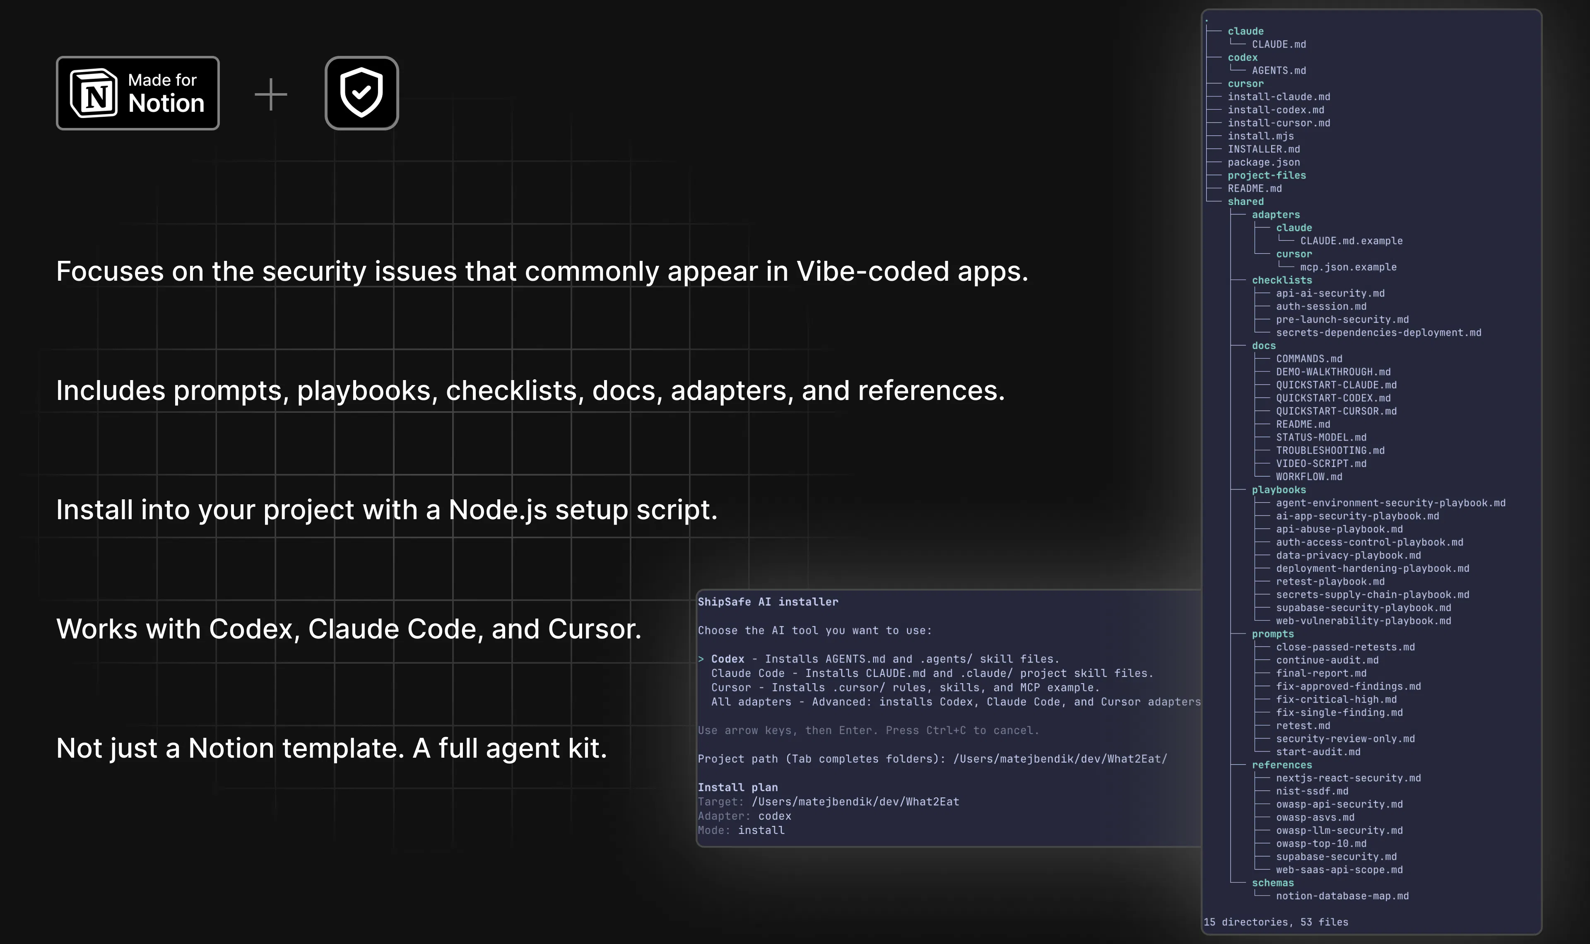Click the Install plan heading
The height and width of the screenshot is (944, 1590).
click(738, 787)
